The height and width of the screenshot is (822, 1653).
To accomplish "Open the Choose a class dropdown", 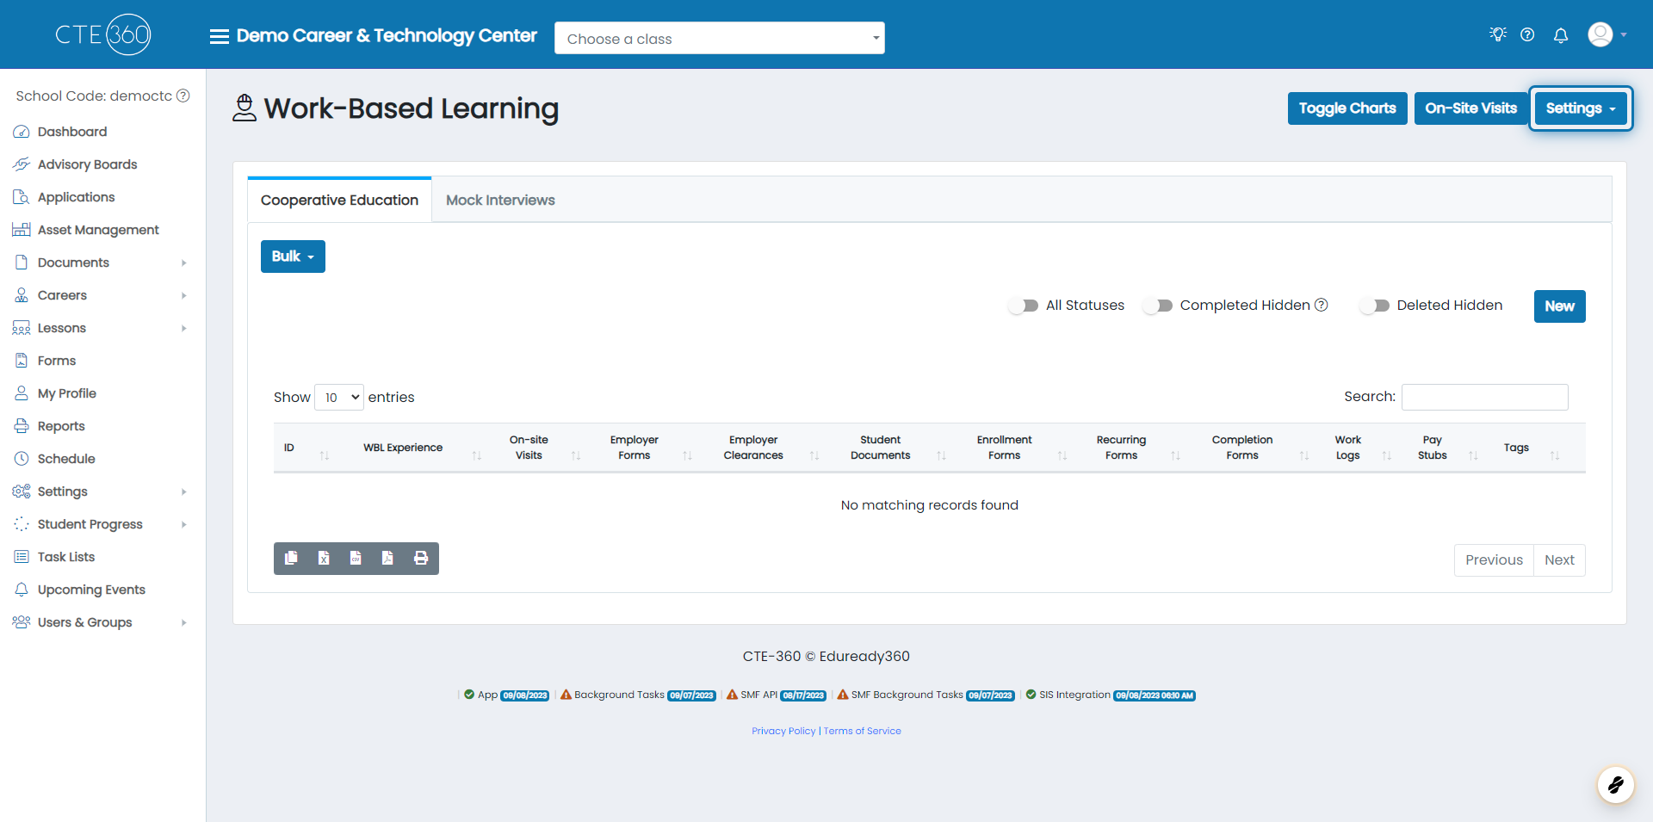I will click(x=720, y=38).
